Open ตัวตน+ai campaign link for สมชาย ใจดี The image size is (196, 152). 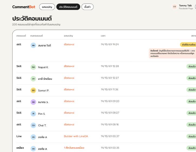pos(69,44)
